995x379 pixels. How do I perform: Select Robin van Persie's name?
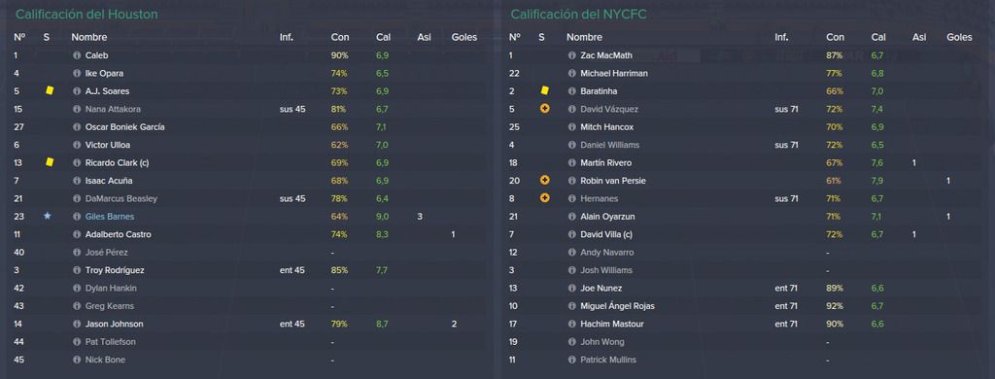(614, 181)
